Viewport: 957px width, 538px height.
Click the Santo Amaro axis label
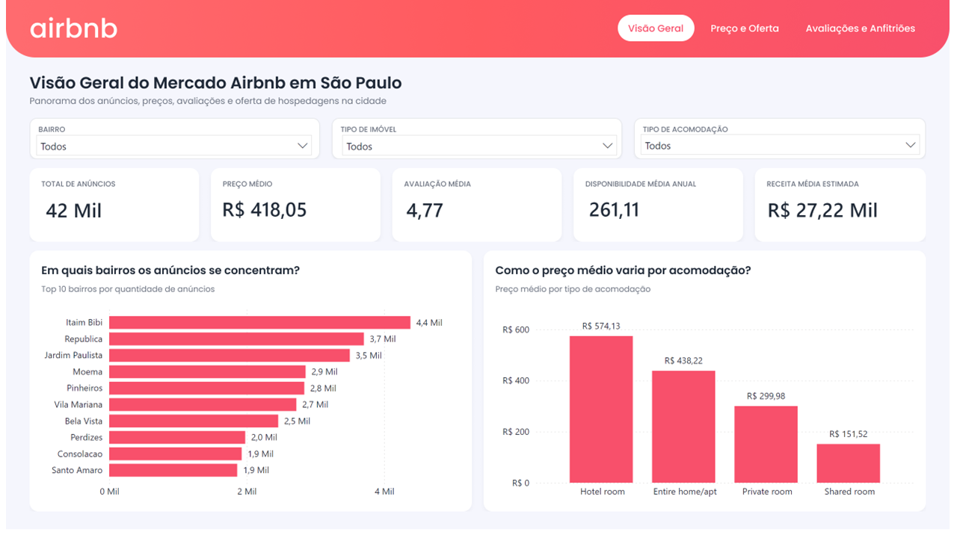pyautogui.click(x=77, y=470)
